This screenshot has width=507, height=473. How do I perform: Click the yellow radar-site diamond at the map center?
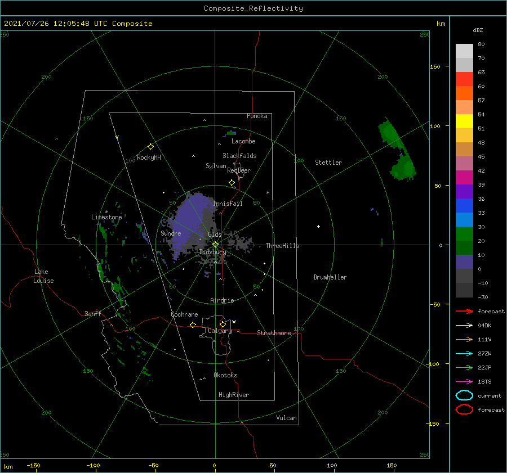coord(215,245)
